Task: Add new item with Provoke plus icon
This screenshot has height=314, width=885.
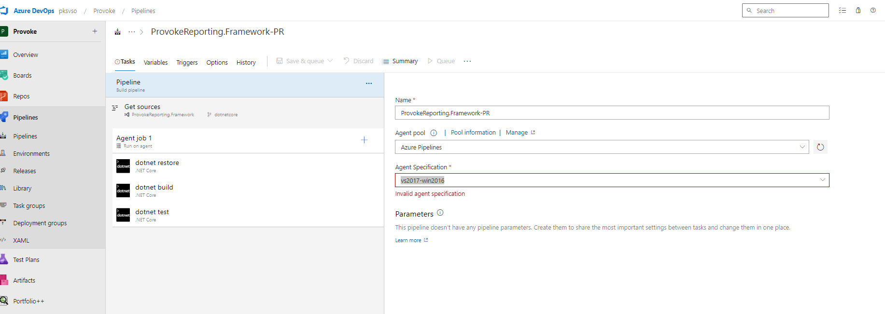Action: [95, 31]
